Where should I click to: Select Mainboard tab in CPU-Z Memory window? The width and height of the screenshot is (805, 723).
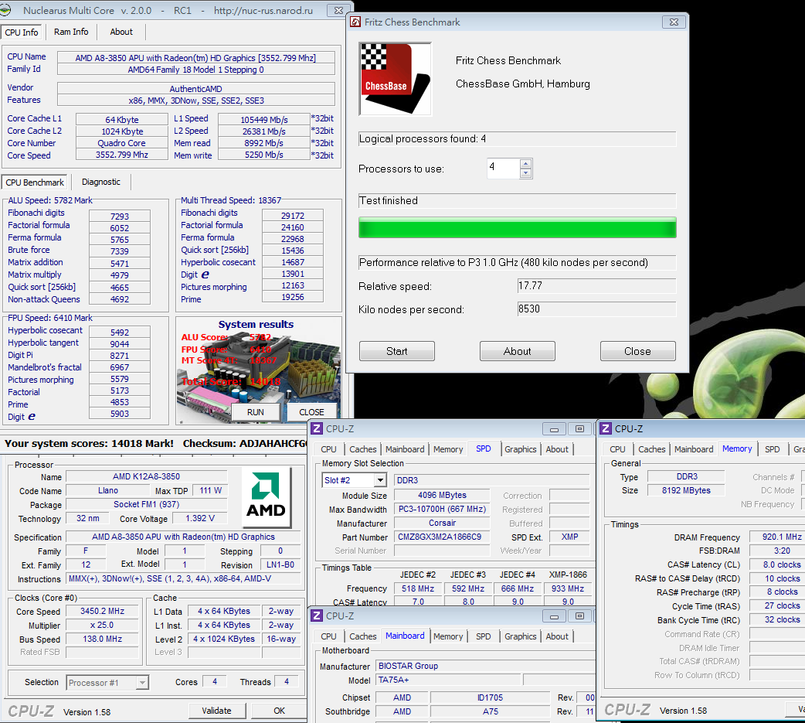pyautogui.click(x=694, y=449)
